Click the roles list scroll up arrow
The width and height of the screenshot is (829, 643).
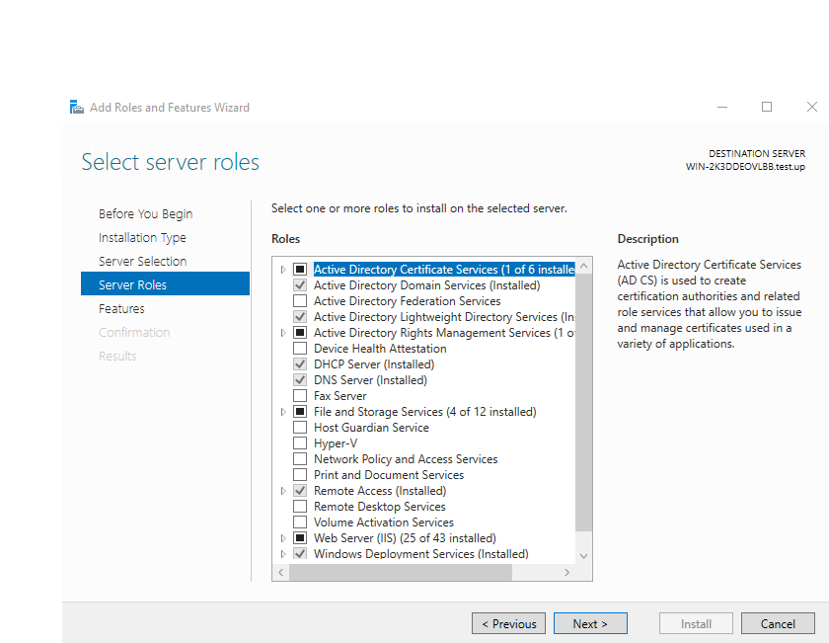tap(583, 267)
